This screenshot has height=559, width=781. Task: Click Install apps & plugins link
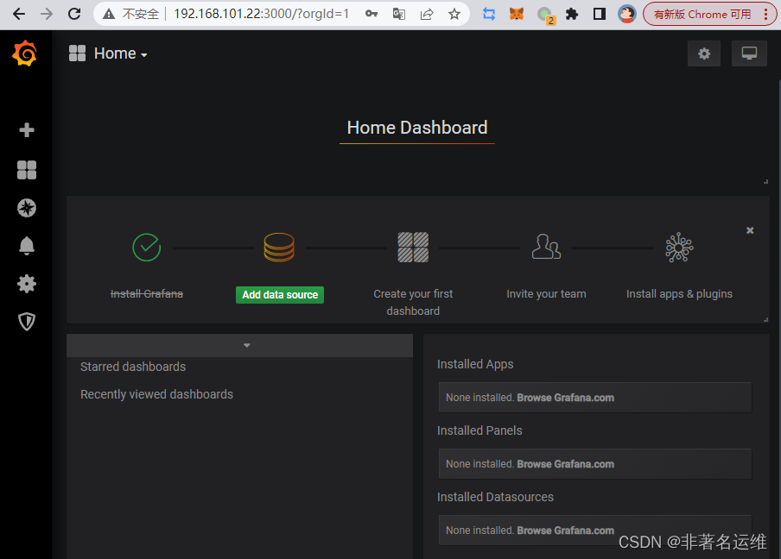point(679,294)
